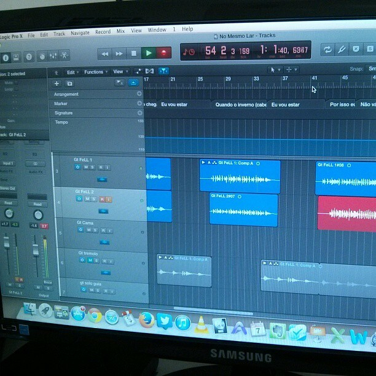Image resolution: width=376 pixels, height=376 pixels.
Task: Open the Edit dropdown in tracks area
Action: click(71, 72)
